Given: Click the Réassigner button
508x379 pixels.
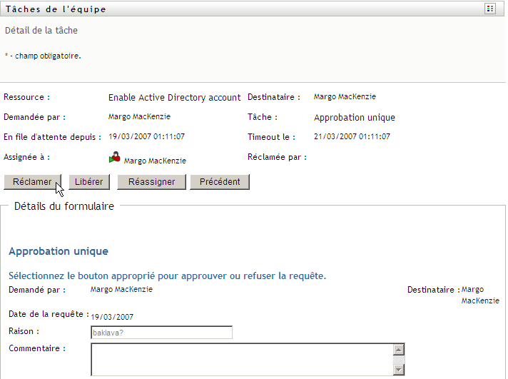Looking at the screenshot, I should coord(152,182).
